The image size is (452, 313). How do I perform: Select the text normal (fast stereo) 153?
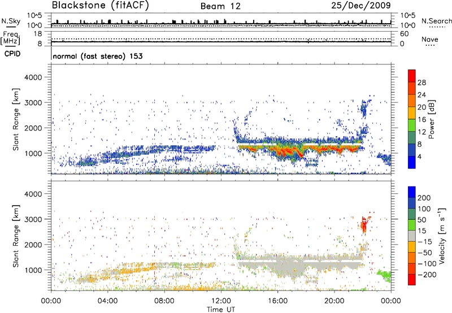(98, 56)
